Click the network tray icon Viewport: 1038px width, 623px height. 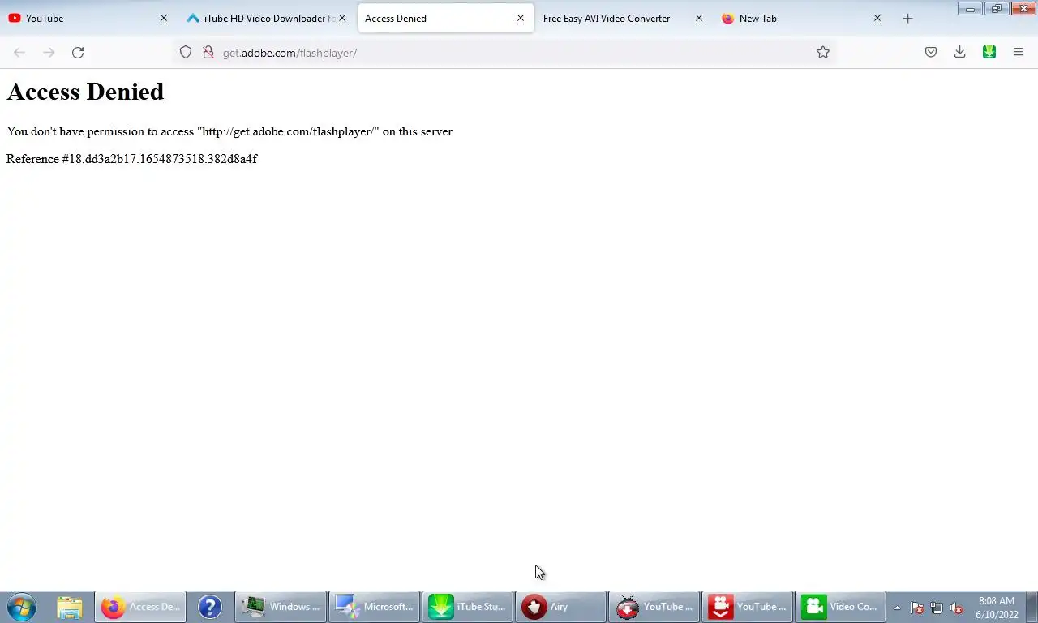pyautogui.click(x=937, y=608)
